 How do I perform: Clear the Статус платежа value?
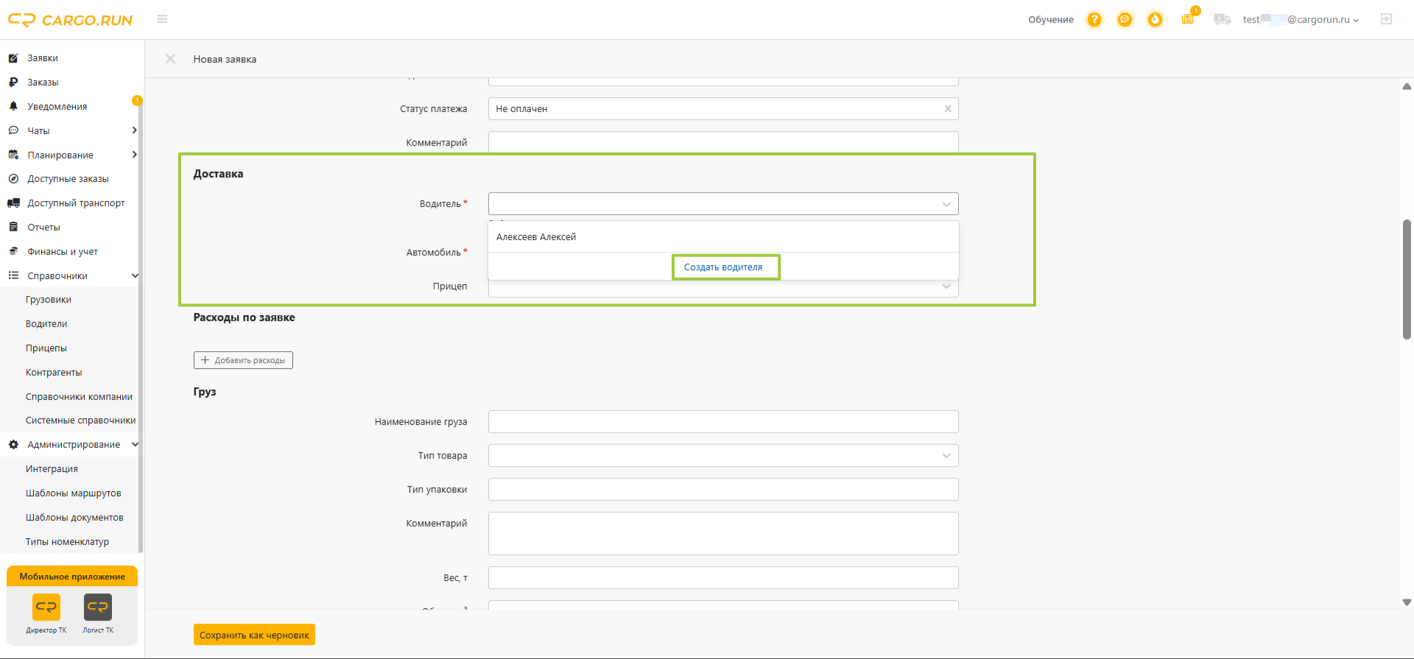point(948,109)
